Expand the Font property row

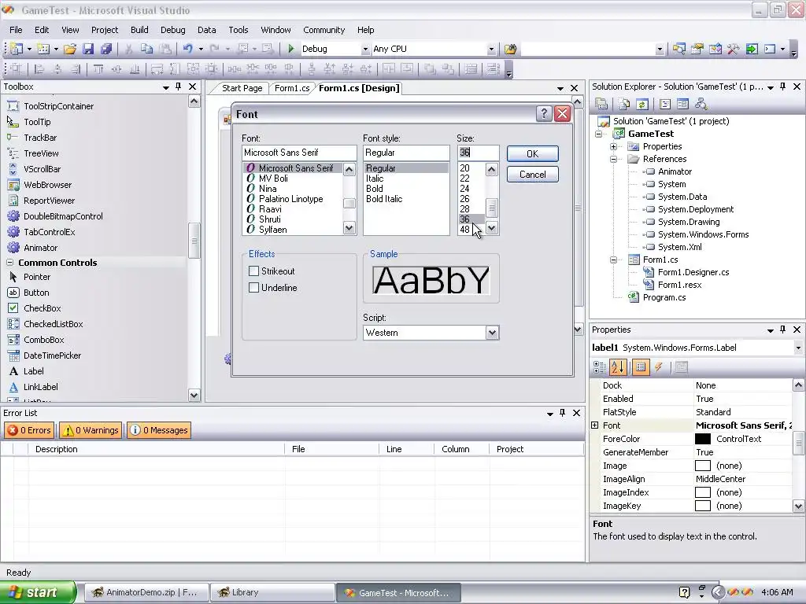click(x=595, y=425)
